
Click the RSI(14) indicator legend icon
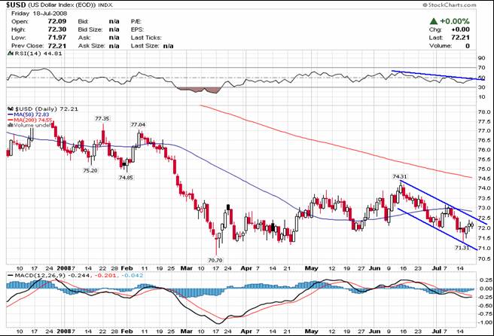pos(9,53)
